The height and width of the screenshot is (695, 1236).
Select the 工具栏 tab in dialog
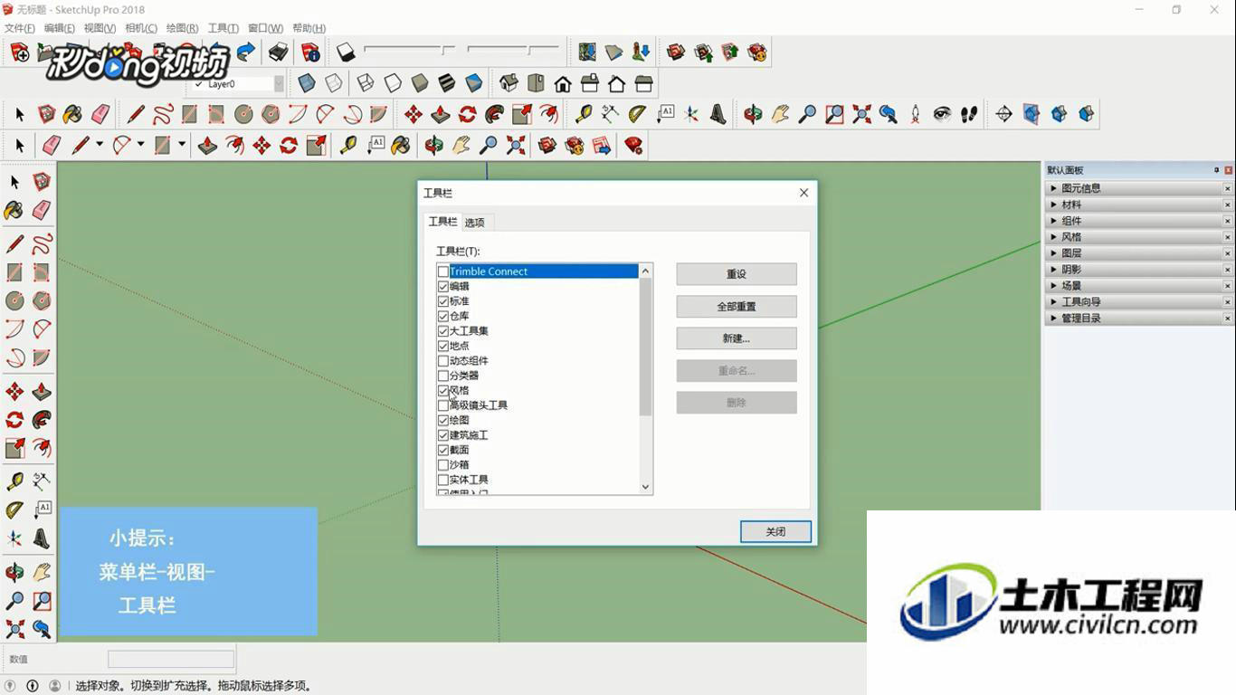[442, 222]
